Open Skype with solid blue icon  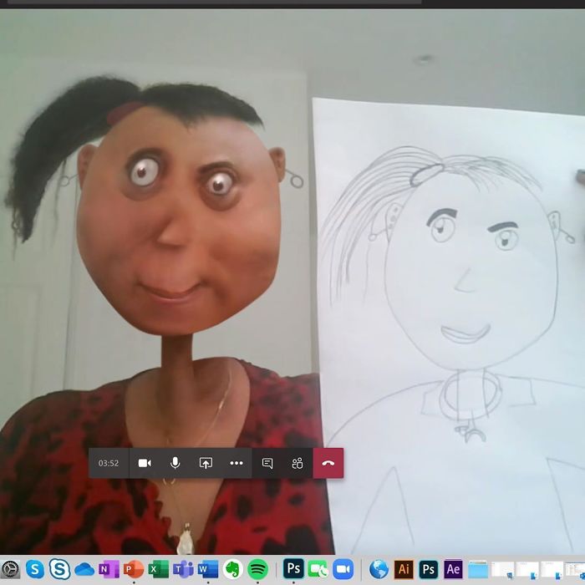(35, 569)
